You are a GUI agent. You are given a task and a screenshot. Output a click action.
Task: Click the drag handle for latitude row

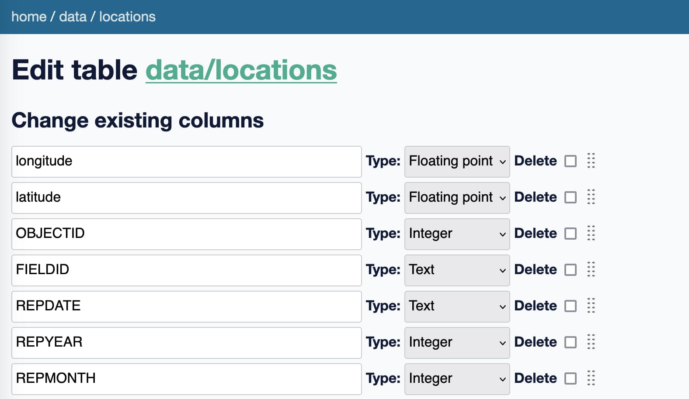coord(591,197)
